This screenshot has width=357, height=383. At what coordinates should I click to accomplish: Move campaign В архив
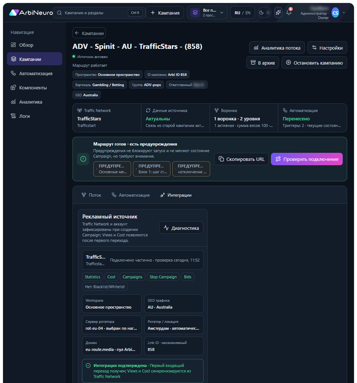(263, 63)
